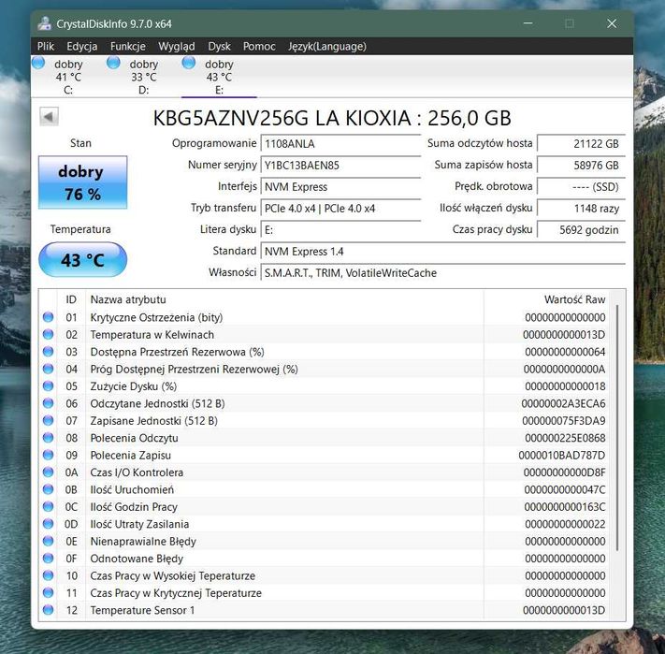This screenshot has height=654, width=665.
Task: Switch to drive D: disk tab
Action: [143, 77]
